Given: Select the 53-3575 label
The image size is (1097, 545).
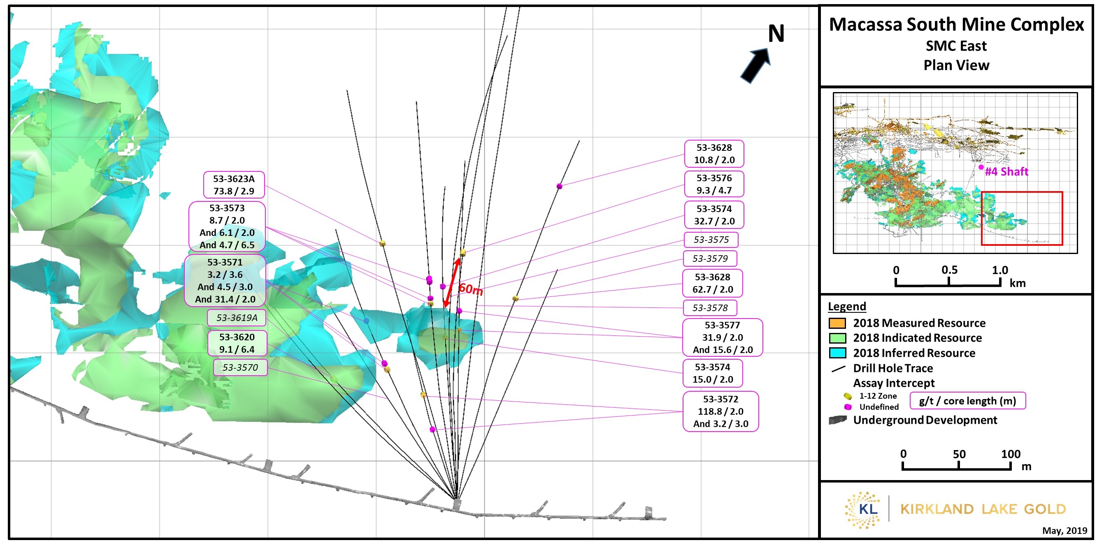Looking at the screenshot, I should pos(711,240).
